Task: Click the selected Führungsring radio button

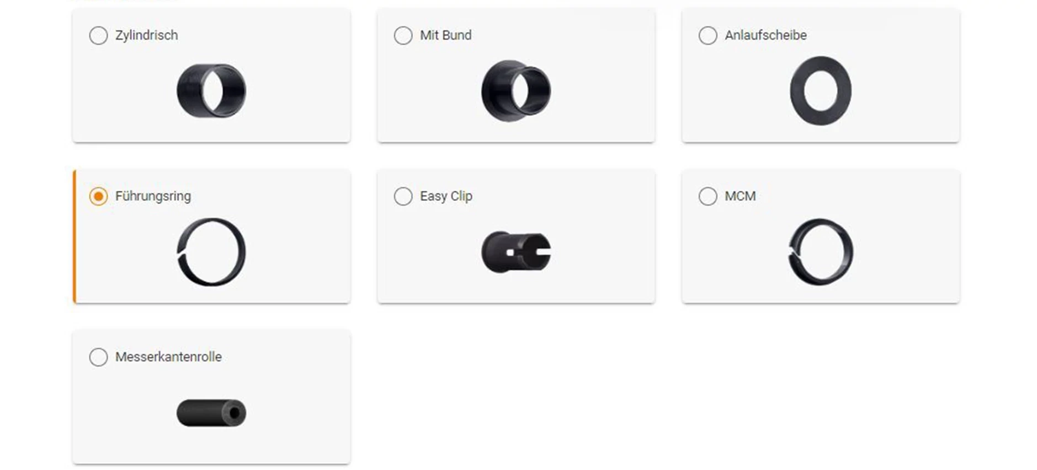Action: point(98,197)
